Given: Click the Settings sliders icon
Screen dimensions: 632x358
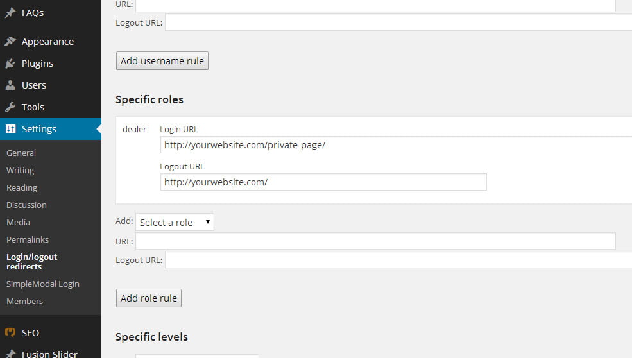Looking at the screenshot, I should pos(10,129).
